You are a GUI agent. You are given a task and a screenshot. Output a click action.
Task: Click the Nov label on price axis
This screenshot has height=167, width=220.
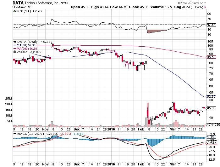coord(46,129)
